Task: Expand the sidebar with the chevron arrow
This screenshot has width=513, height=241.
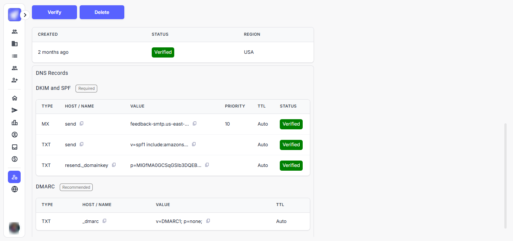Action: (25, 15)
